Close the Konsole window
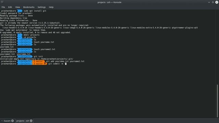This screenshot has width=219, height=123. tap(217, 2)
